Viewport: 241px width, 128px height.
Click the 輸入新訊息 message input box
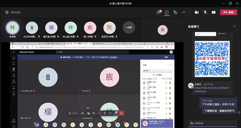(x=212, y=123)
